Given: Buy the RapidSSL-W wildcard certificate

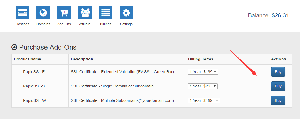Looking at the screenshot, I should [x=278, y=100].
